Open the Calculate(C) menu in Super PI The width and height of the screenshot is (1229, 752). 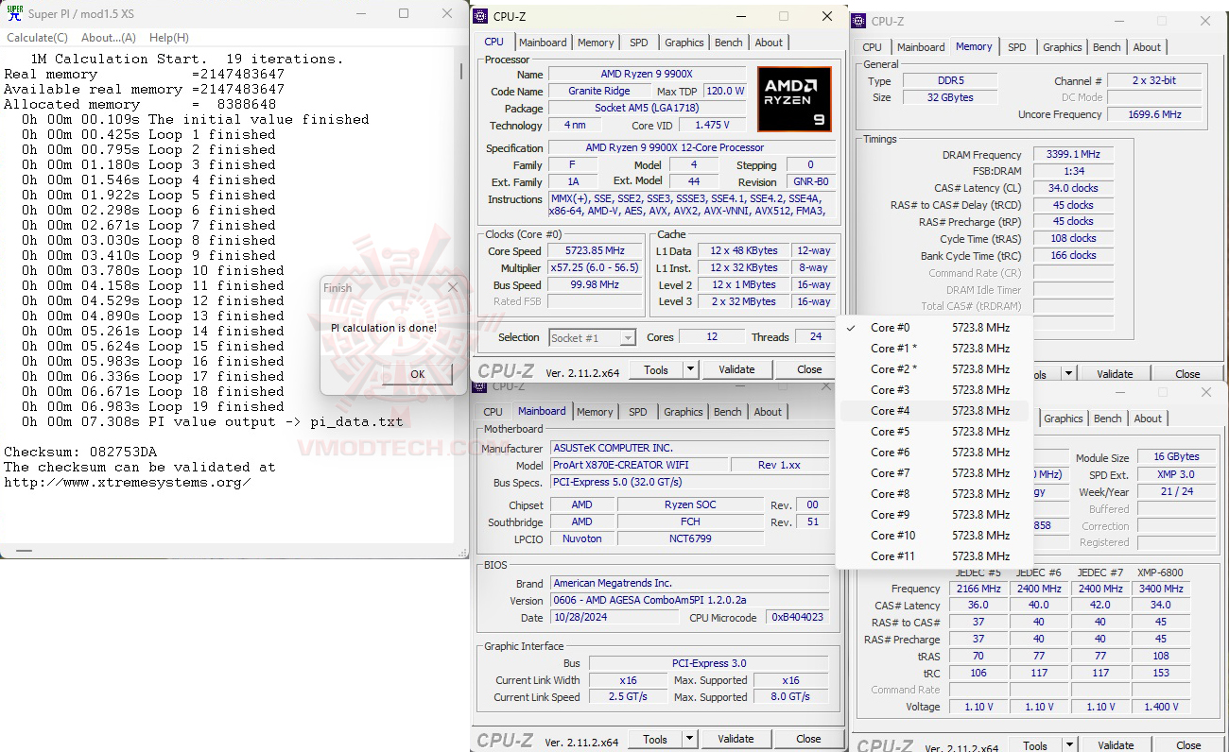(37, 38)
